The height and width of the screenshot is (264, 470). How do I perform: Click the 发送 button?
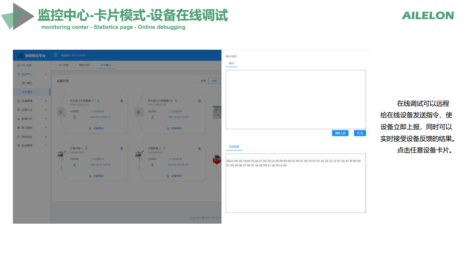pyautogui.click(x=360, y=133)
